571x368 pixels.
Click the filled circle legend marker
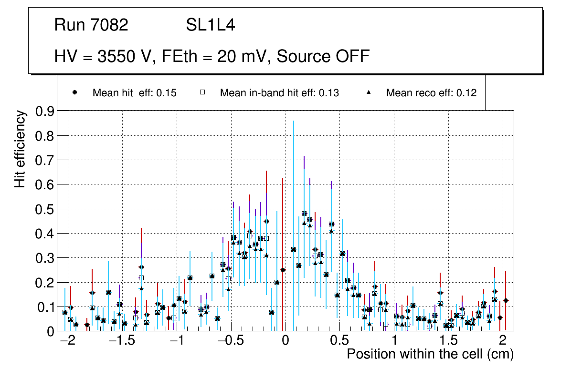pyautogui.click(x=74, y=92)
